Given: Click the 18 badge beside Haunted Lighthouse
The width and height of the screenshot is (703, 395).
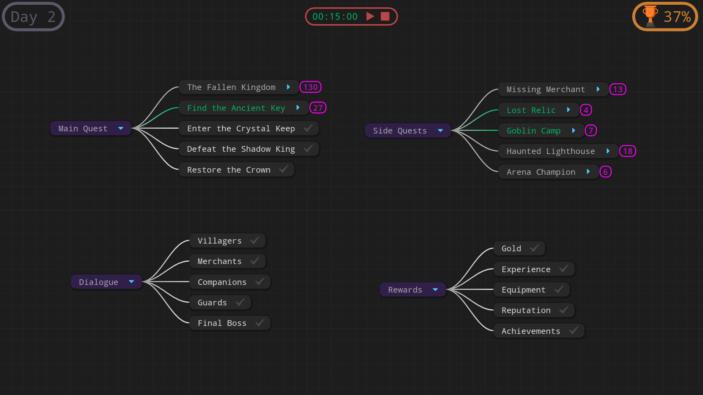Looking at the screenshot, I should [x=628, y=151].
